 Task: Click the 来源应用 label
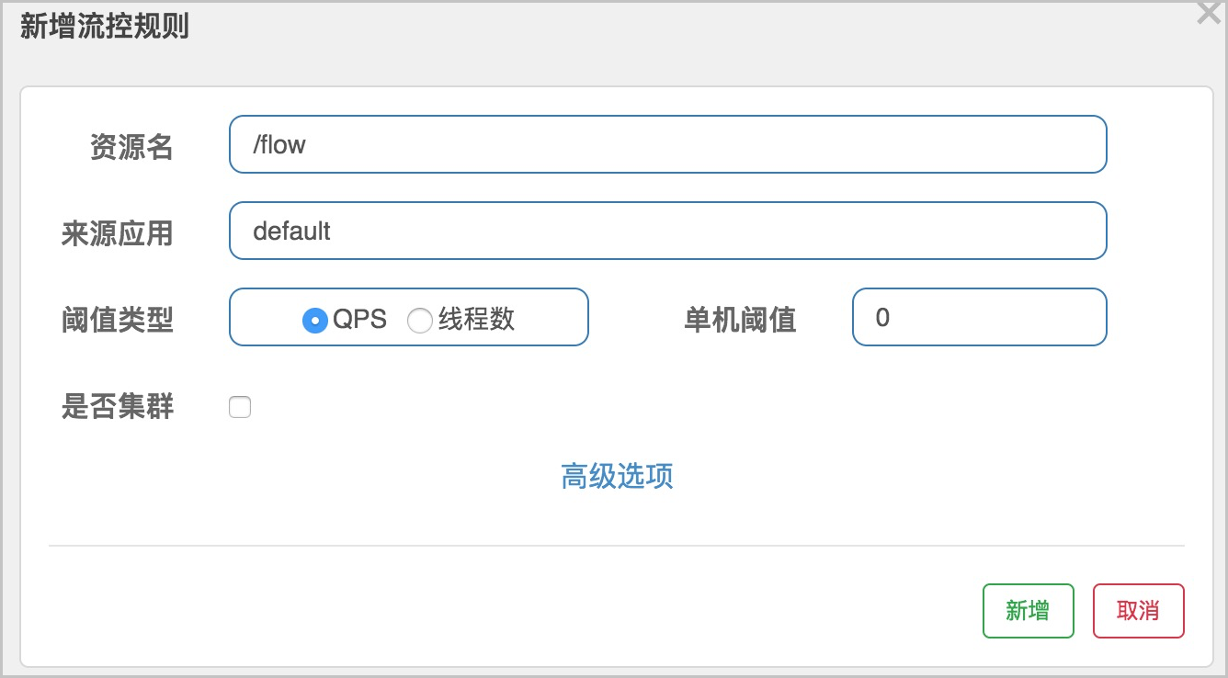[118, 233]
